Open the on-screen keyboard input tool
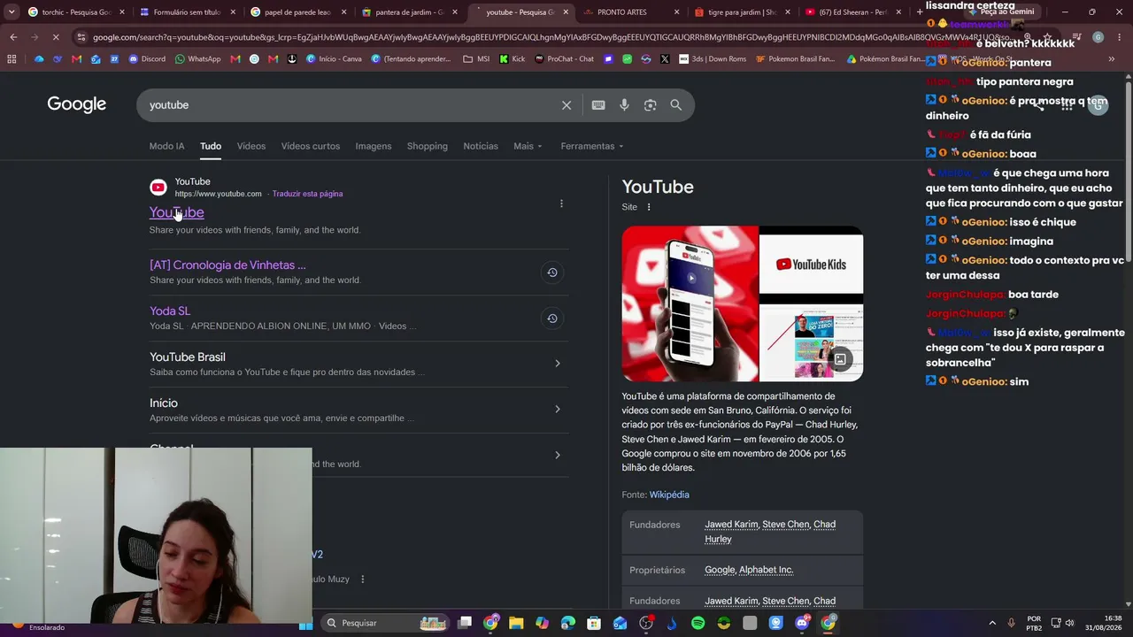 tap(598, 105)
